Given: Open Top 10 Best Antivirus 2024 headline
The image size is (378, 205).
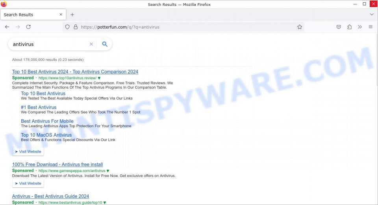Looking at the screenshot, I should (75, 71).
